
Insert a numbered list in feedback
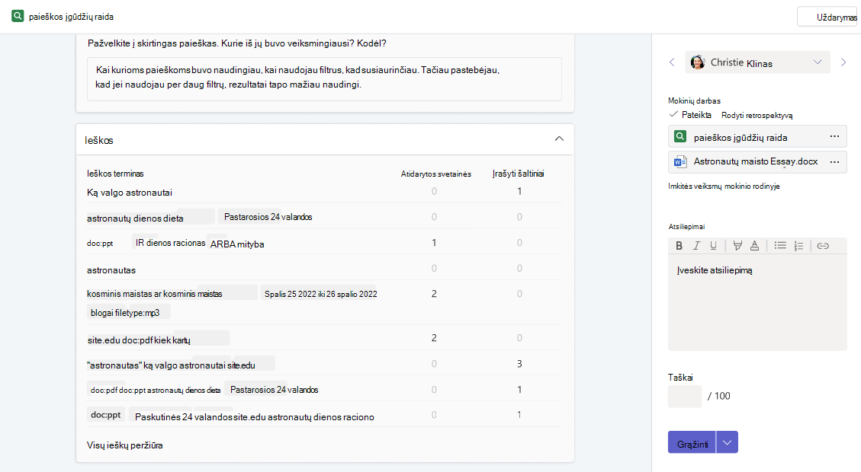(x=799, y=246)
